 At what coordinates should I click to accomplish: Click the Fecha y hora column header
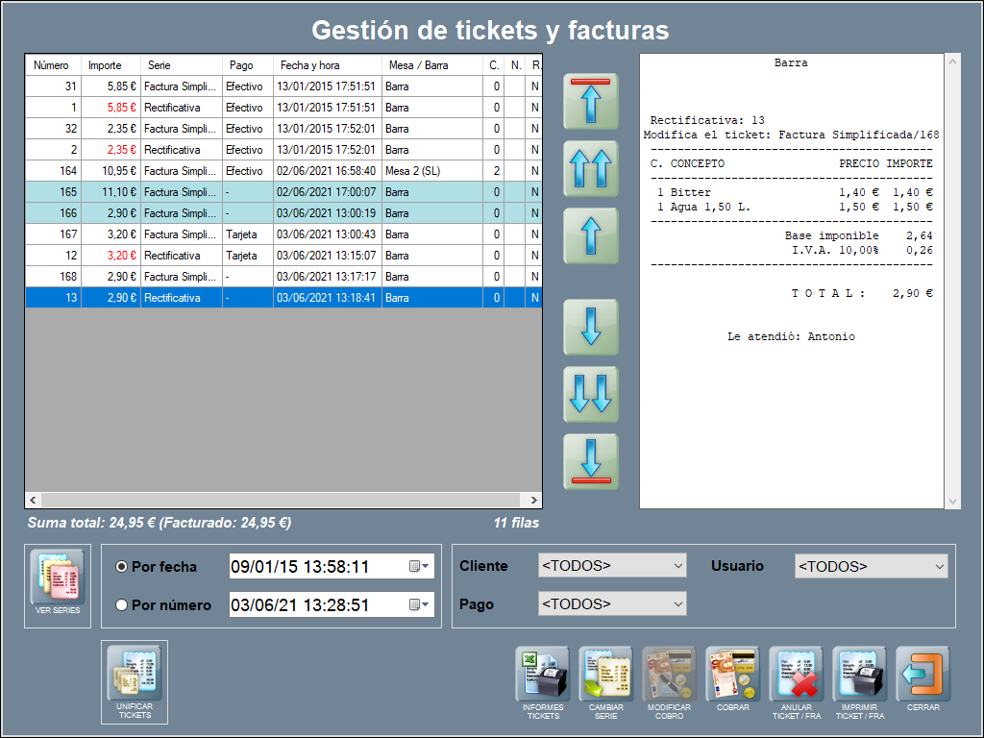[x=327, y=65]
